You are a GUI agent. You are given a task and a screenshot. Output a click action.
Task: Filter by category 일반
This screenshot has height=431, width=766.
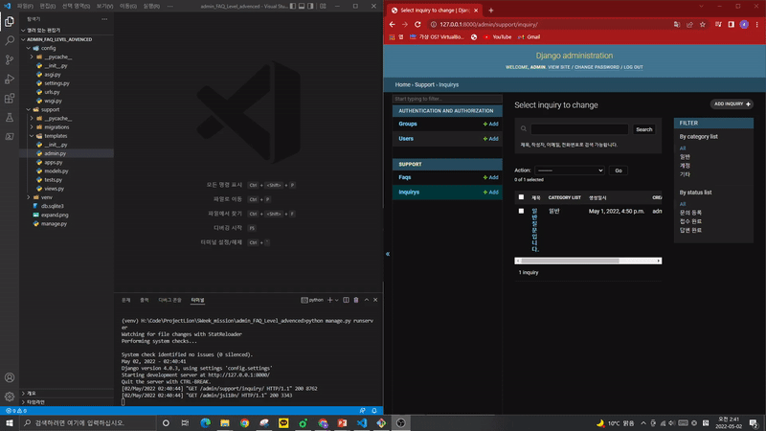(x=685, y=157)
